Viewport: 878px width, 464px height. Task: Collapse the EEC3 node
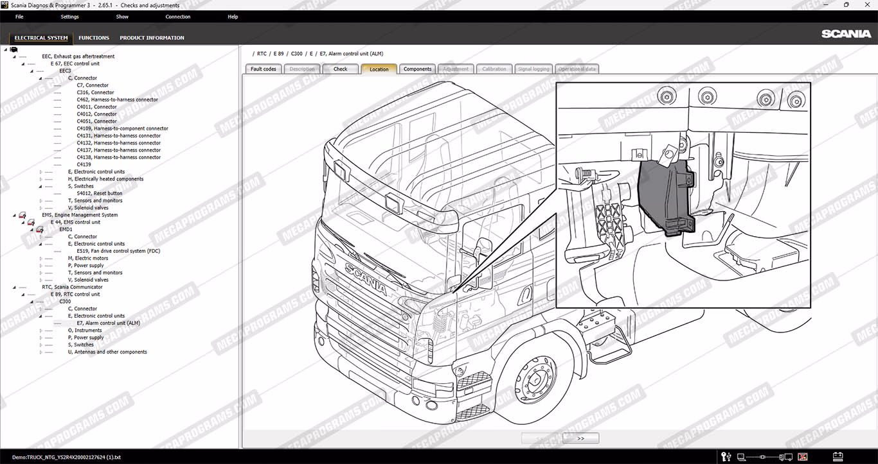pos(31,71)
